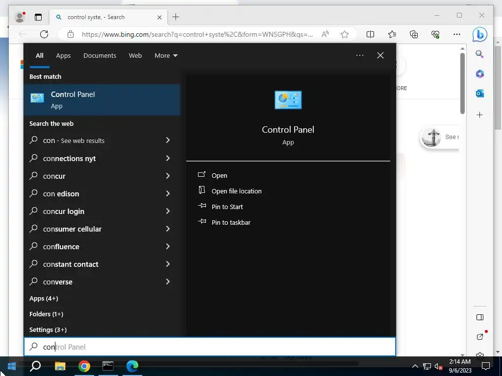
Task: Show Apps (4+) results group
Action: click(x=44, y=298)
